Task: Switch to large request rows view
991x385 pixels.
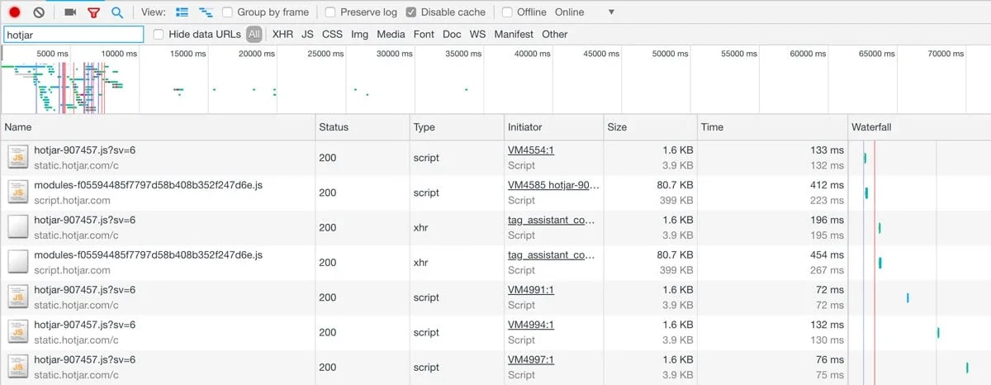Action: [183, 12]
